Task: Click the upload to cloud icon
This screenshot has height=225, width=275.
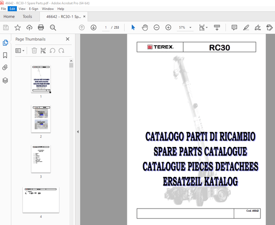Action: pyautogui.click(x=29, y=27)
